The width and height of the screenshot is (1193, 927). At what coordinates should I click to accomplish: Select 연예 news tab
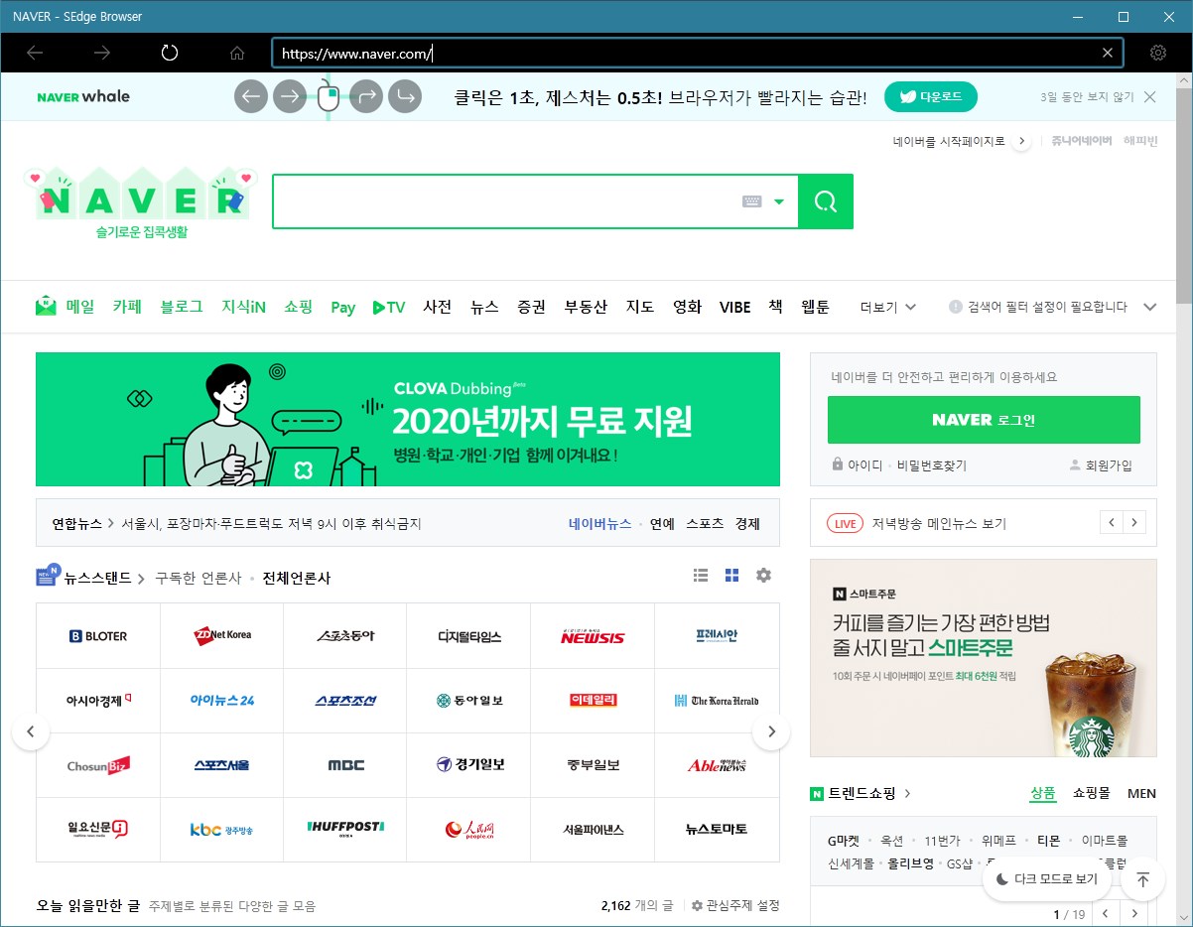click(x=662, y=523)
